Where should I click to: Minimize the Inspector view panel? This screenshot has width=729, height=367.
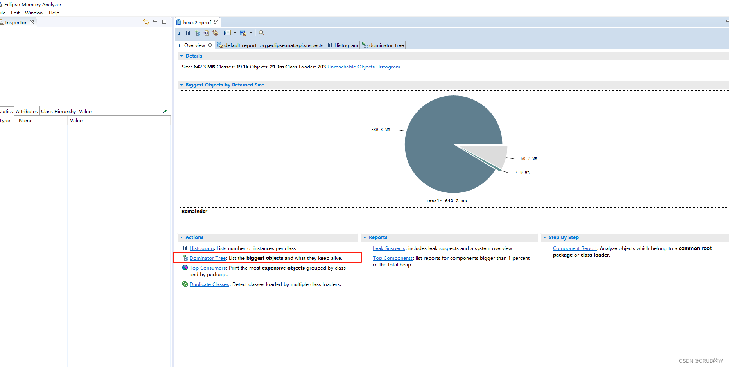(x=155, y=22)
